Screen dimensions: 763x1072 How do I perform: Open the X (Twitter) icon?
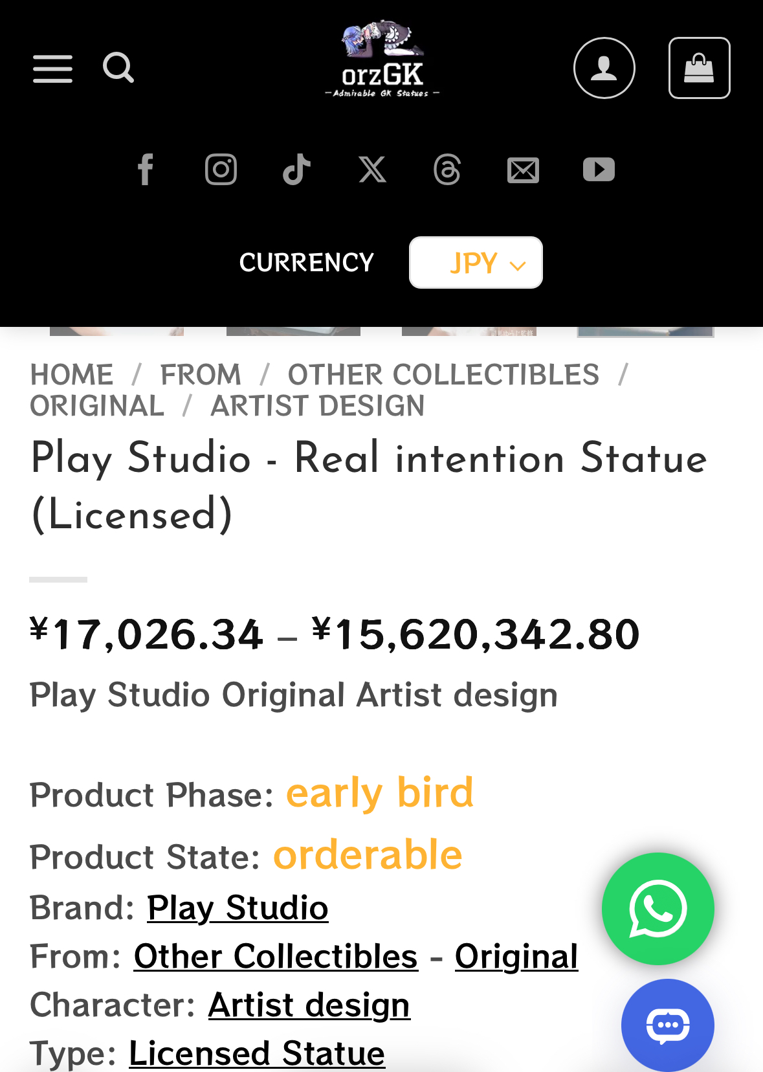[x=372, y=170]
